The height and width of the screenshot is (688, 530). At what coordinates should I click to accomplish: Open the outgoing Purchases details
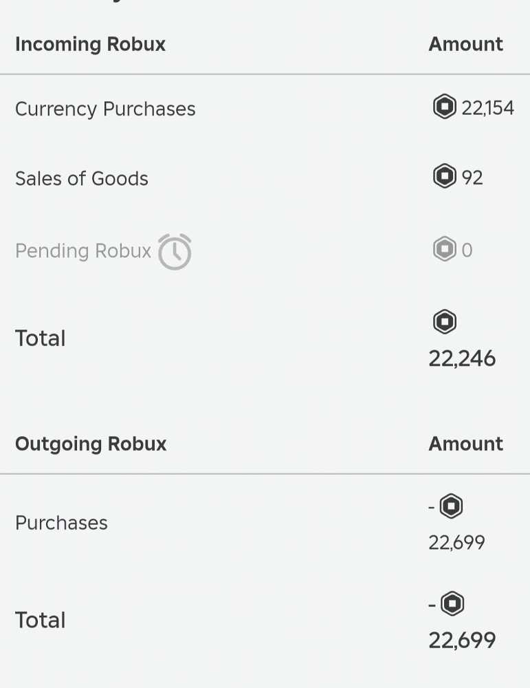pyautogui.click(x=61, y=523)
